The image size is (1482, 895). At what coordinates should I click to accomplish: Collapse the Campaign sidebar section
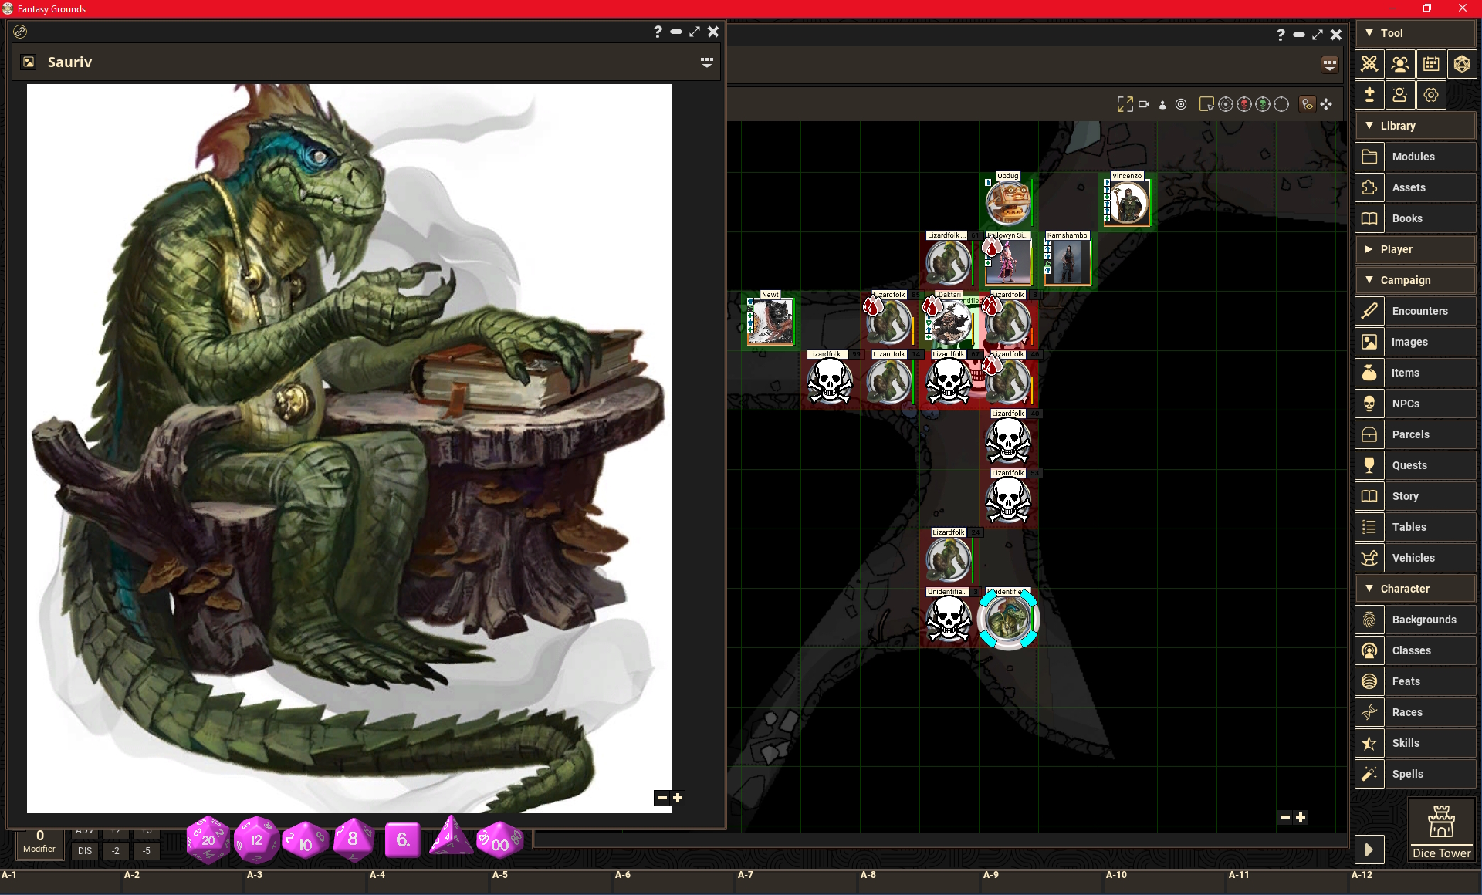pos(1415,280)
